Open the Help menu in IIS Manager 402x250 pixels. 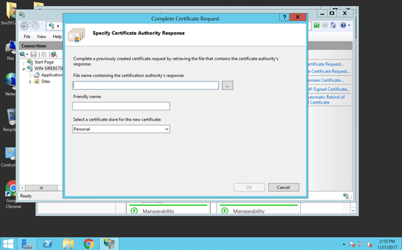[57, 37]
